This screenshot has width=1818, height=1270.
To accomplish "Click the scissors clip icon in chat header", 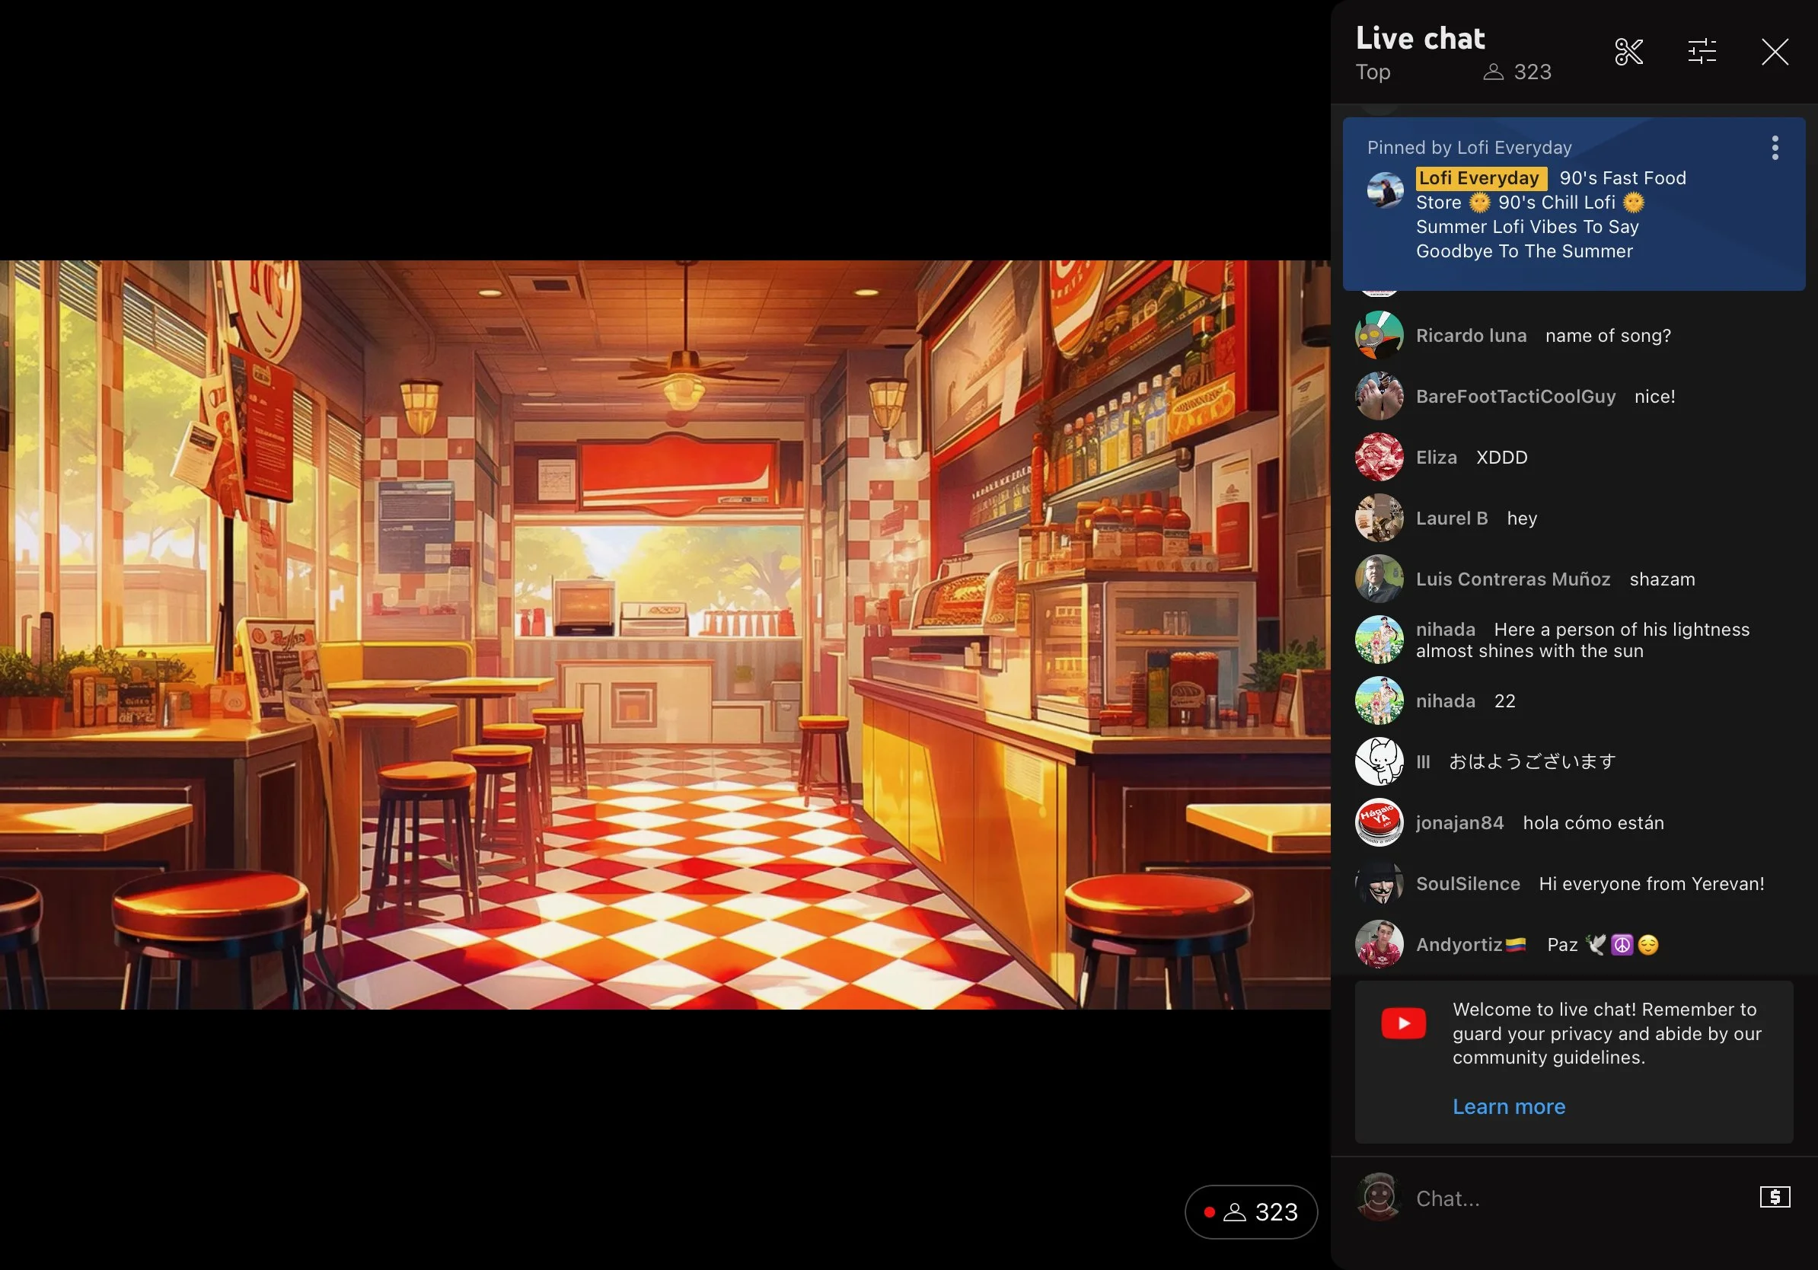I will (x=1628, y=53).
